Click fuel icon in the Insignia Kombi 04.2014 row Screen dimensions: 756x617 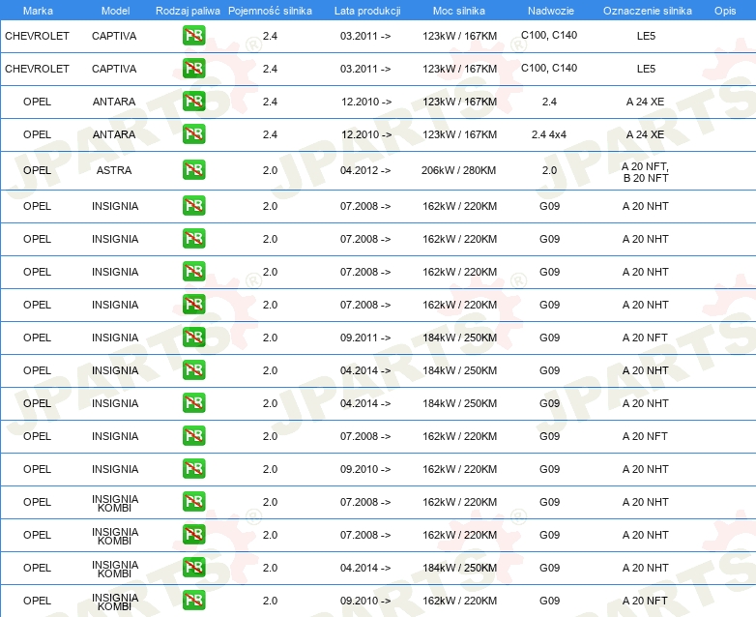[x=193, y=568]
